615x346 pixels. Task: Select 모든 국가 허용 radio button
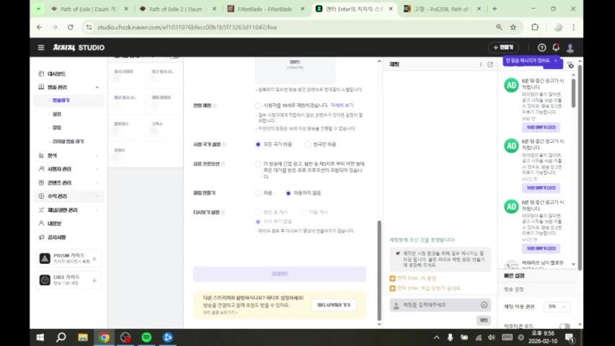pyautogui.click(x=257, y=144)
